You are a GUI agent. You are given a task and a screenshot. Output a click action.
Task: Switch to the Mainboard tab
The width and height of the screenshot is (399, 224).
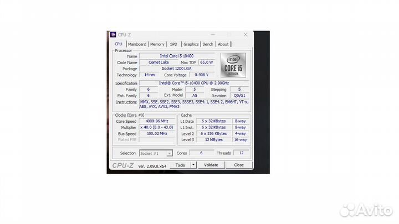point(137,44)
